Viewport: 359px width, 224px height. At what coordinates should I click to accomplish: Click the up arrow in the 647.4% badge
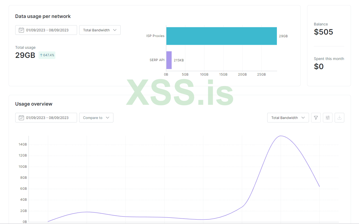click(x=41, y=55)
